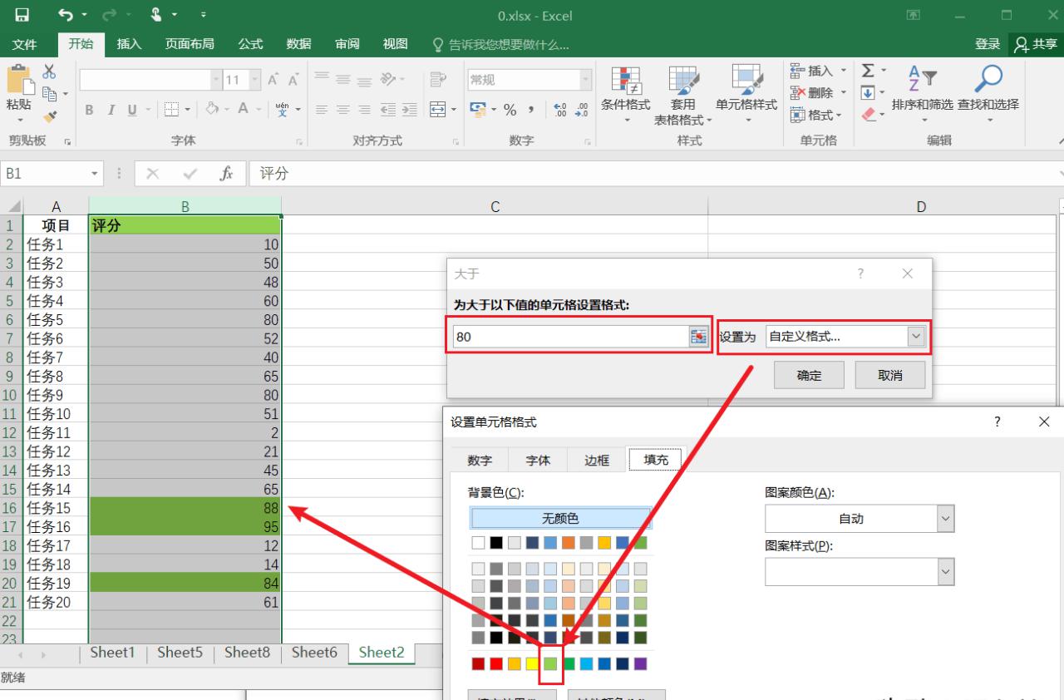
Task: Click the Decrease Indent icon
Action: pyautogui.click(x=387, y=110)
